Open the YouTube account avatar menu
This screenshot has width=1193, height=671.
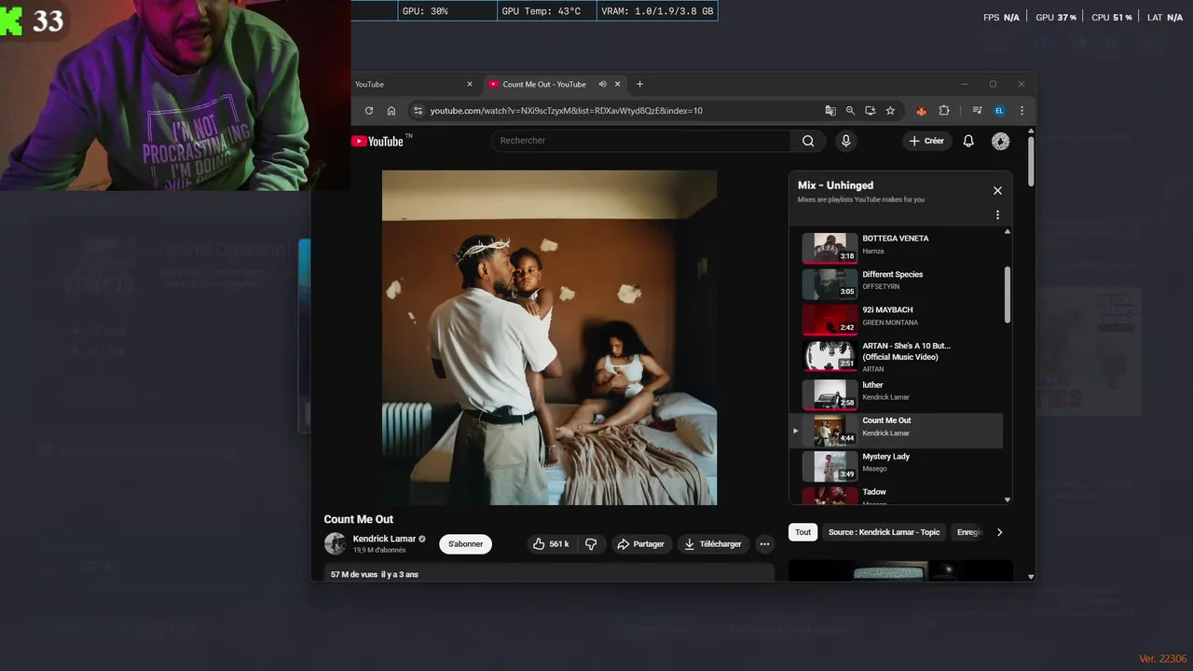[1001, 141]
